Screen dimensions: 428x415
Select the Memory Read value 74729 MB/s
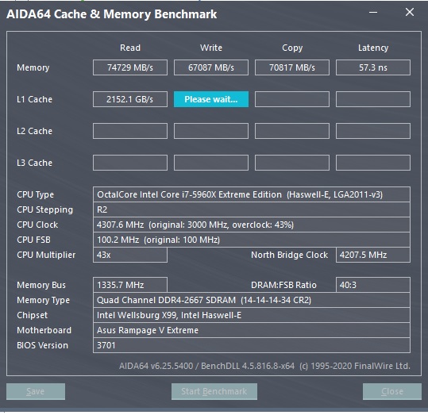[130, 67]
